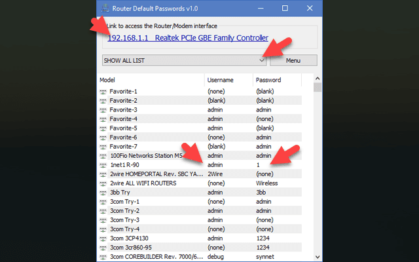Click the icon beside 3com Try-1
Screen dimensions: 419x262
103,202
